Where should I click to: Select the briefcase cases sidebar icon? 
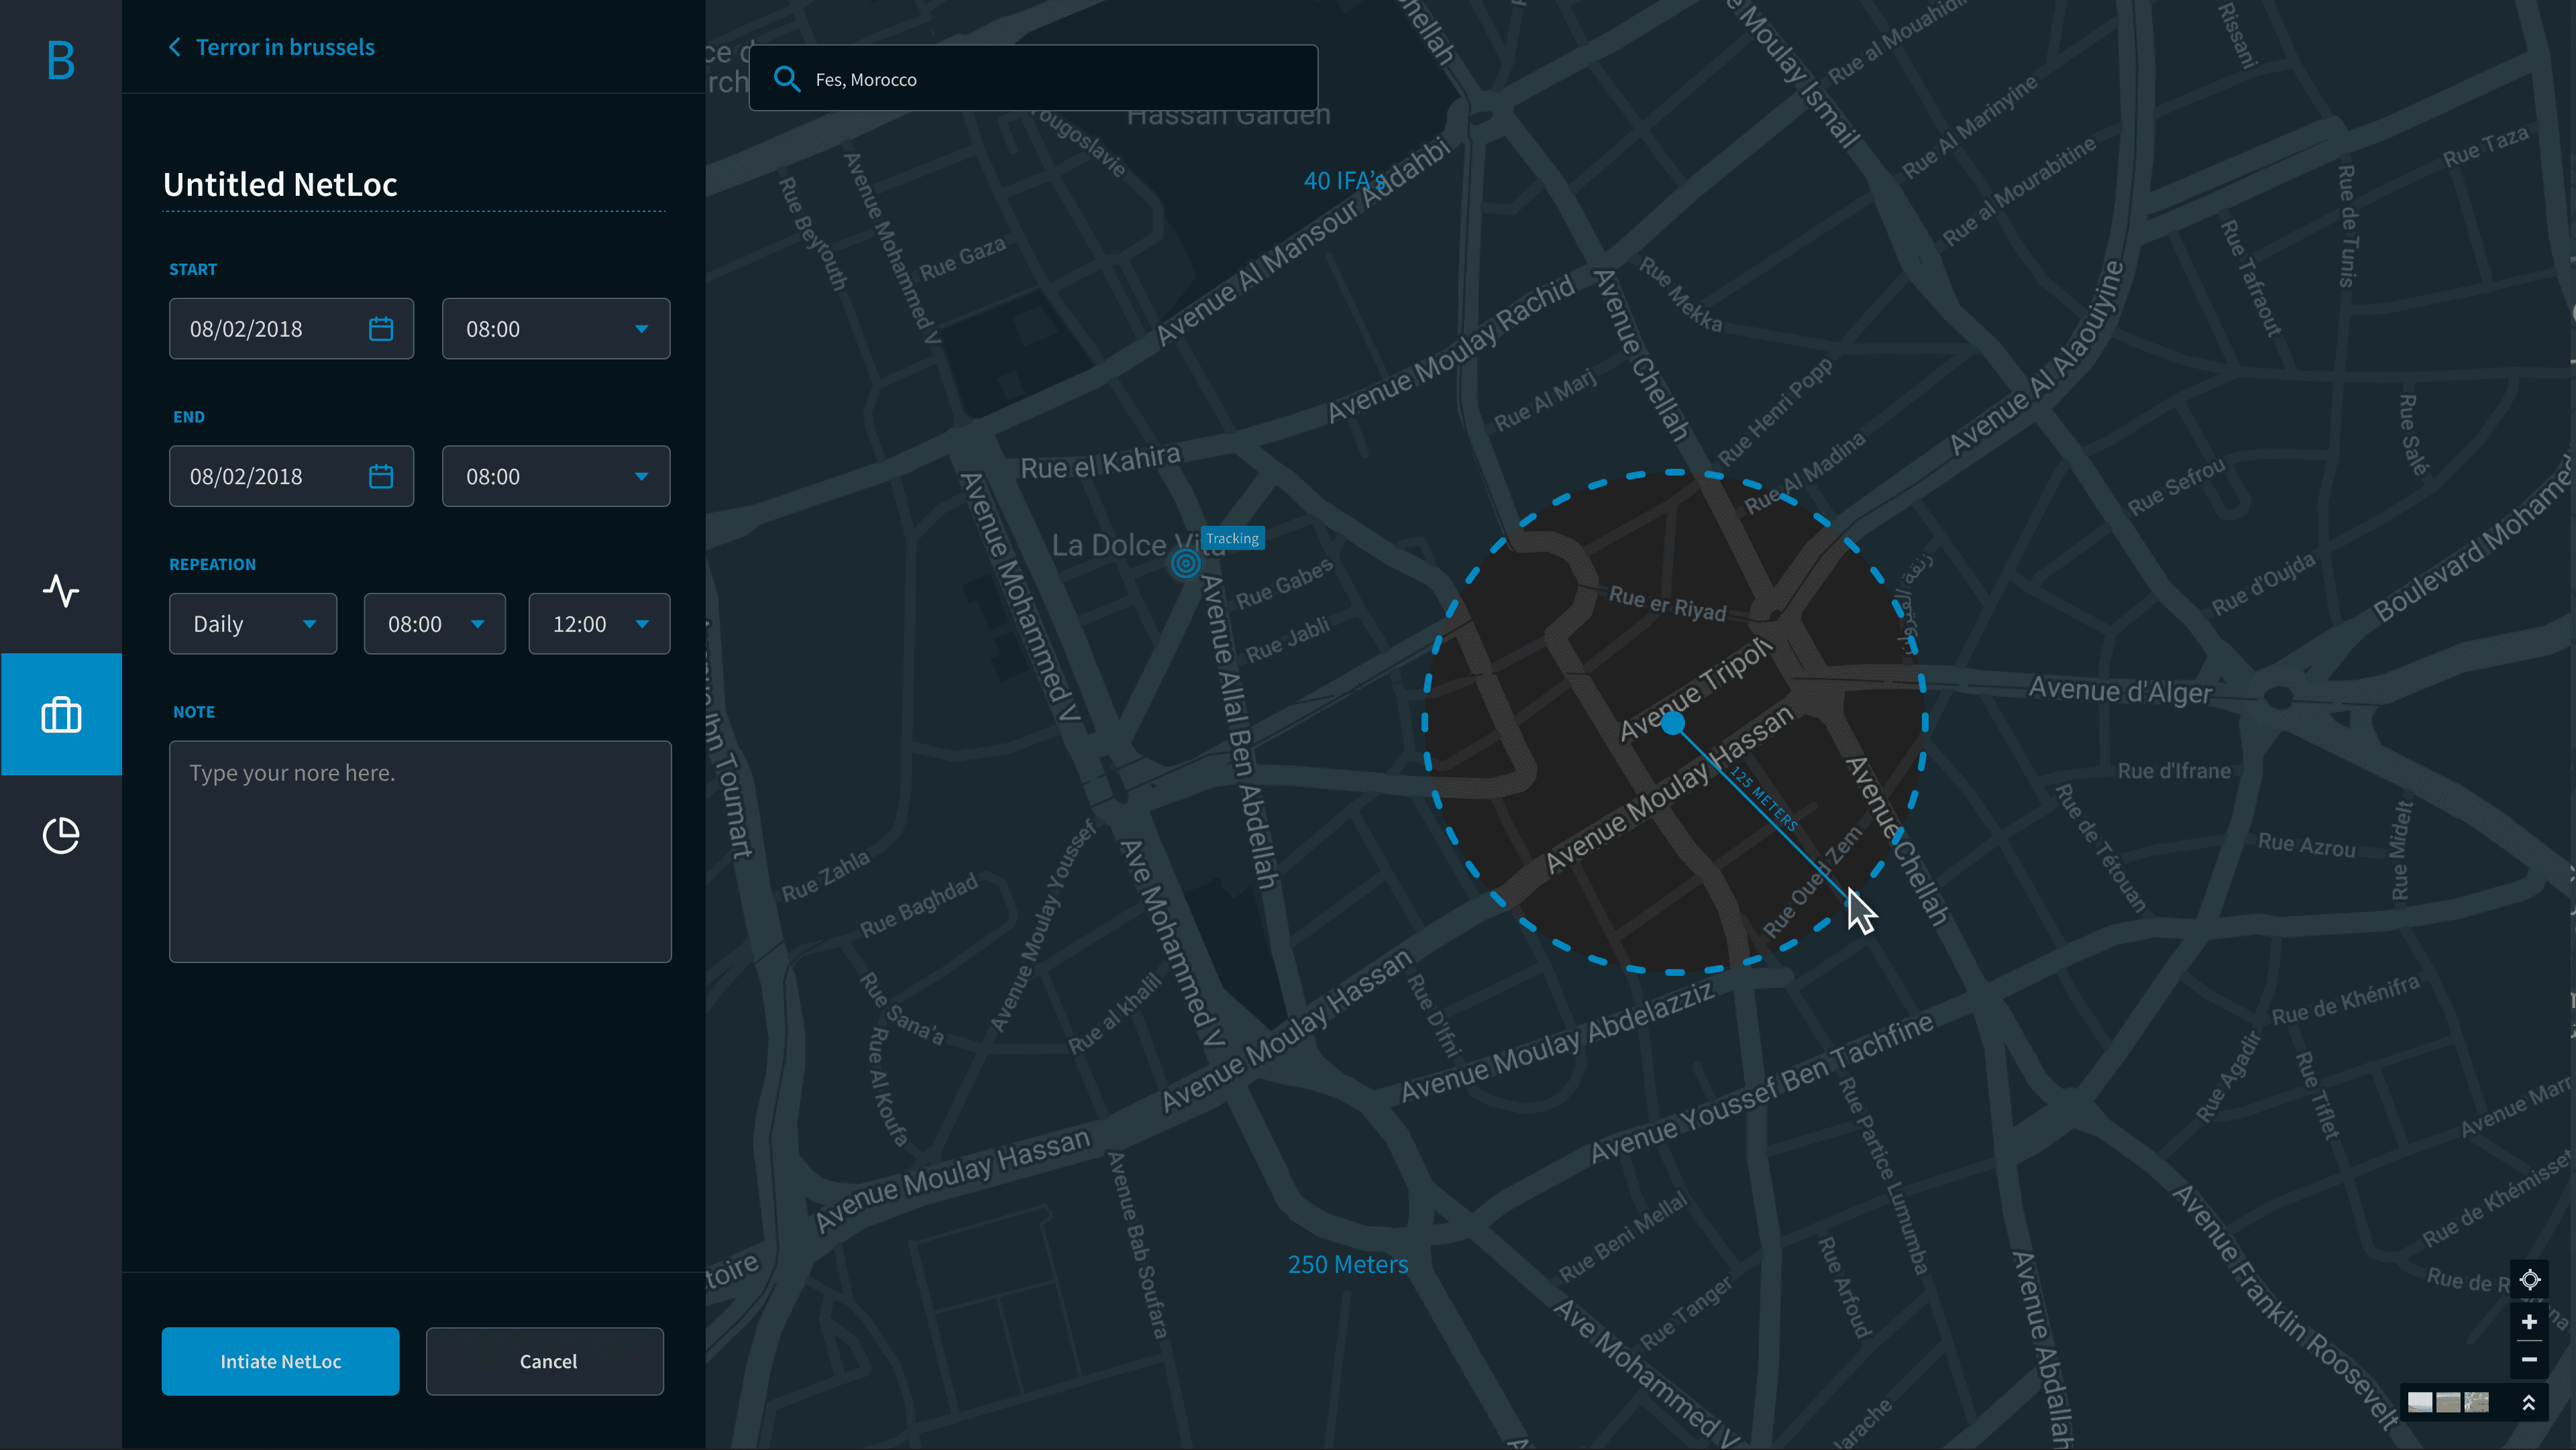tap(61, 714)
